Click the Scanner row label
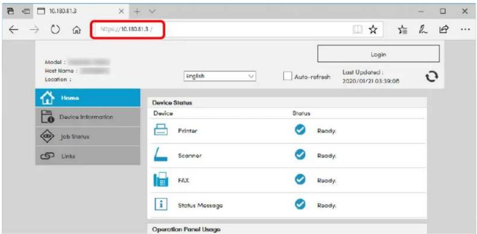 (x=190, y=156)
